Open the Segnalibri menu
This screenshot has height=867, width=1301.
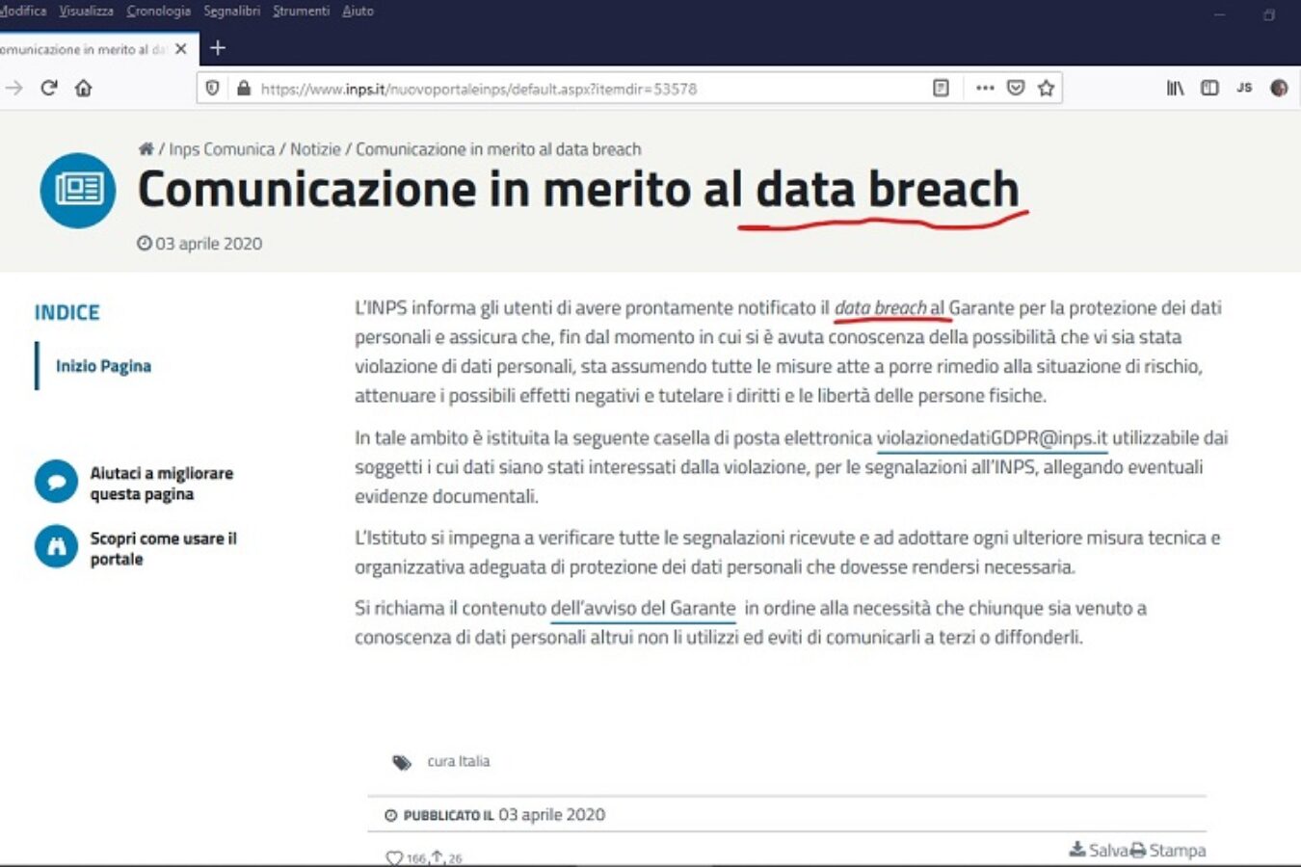tap(231, 11)
